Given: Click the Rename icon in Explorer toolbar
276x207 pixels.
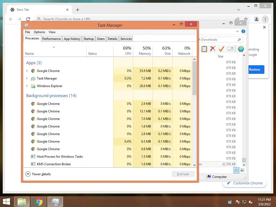Looking at the screenshot, I should (x=230, y=49).
